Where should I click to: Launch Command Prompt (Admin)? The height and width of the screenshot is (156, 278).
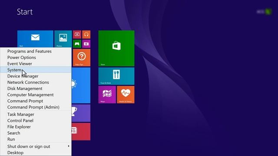tap(36, 107)
